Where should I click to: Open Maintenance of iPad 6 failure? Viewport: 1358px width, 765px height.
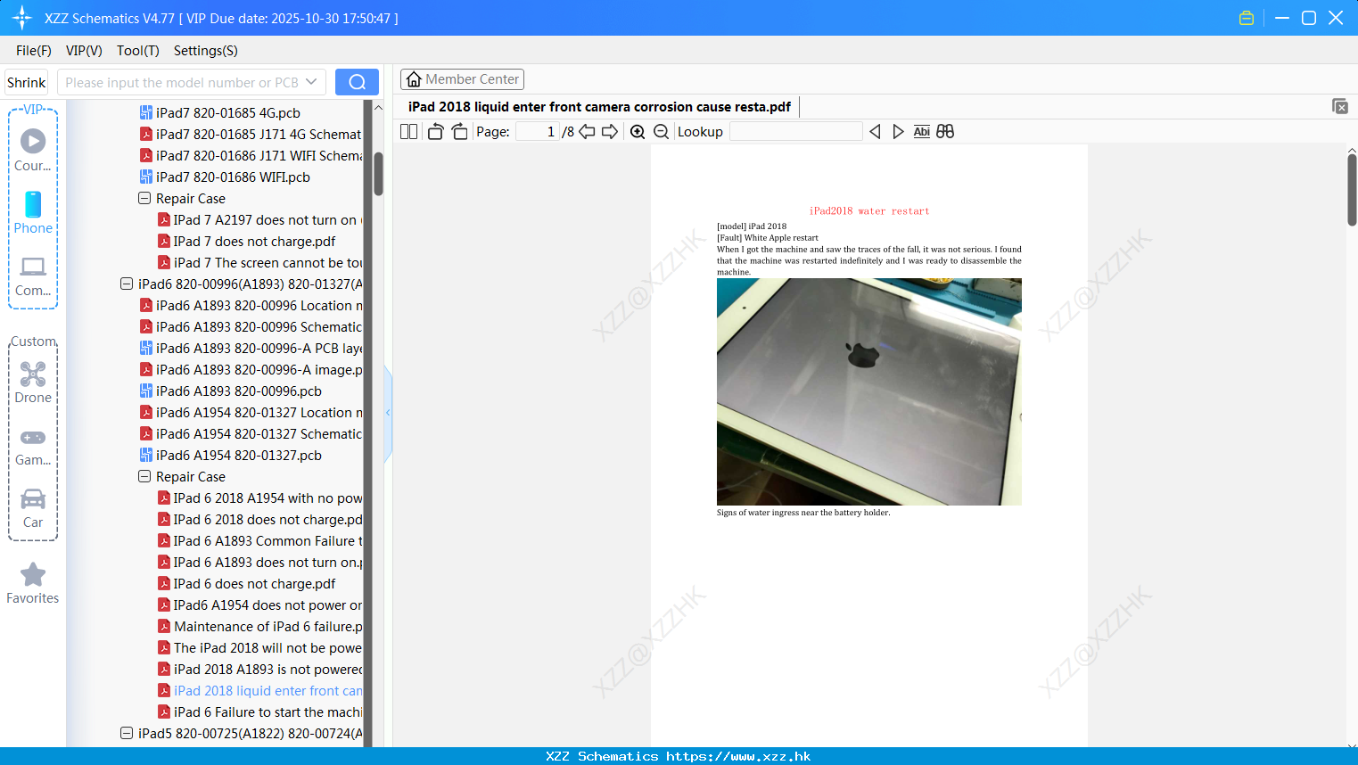coord(259,627)
